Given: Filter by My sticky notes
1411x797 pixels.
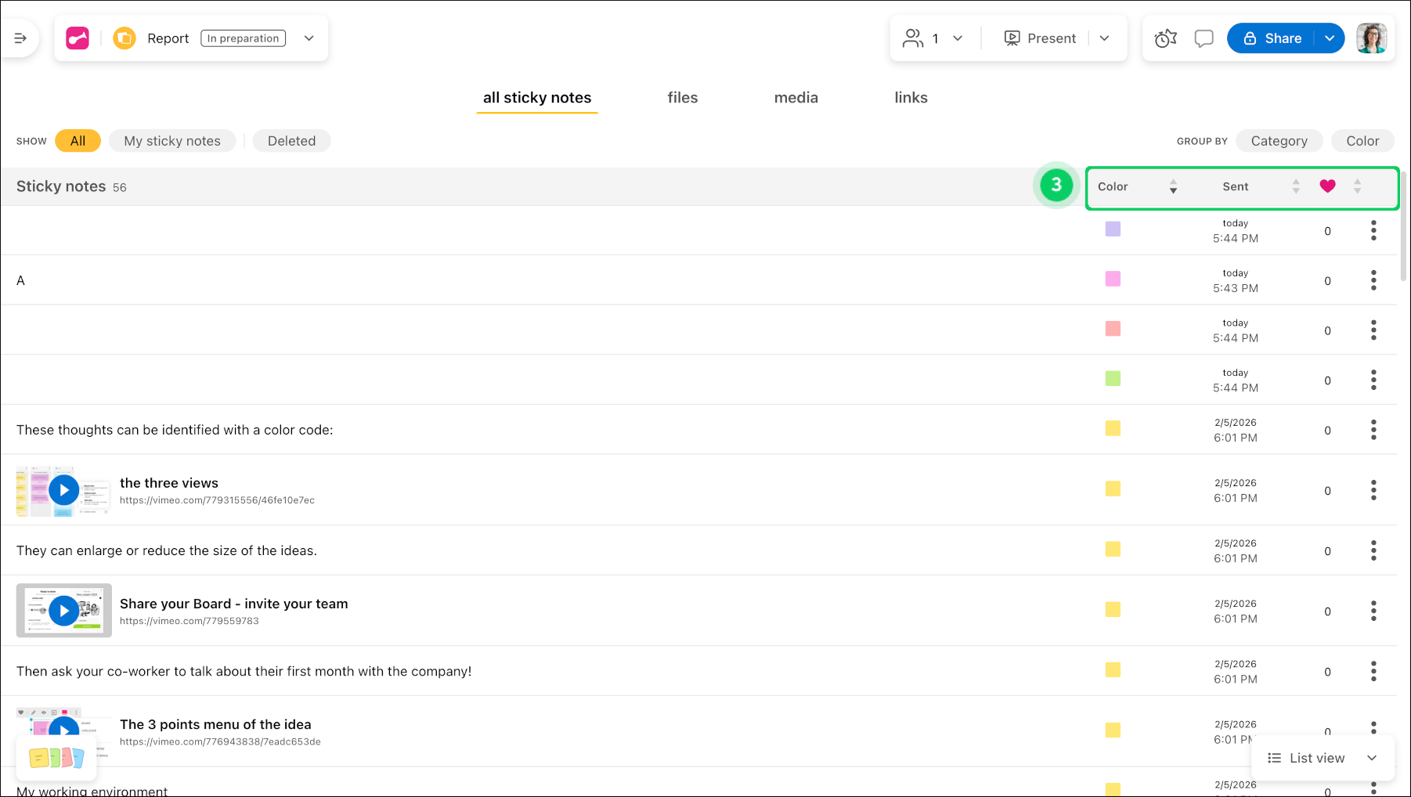Looking at the screenshot, I should point(172,141).
